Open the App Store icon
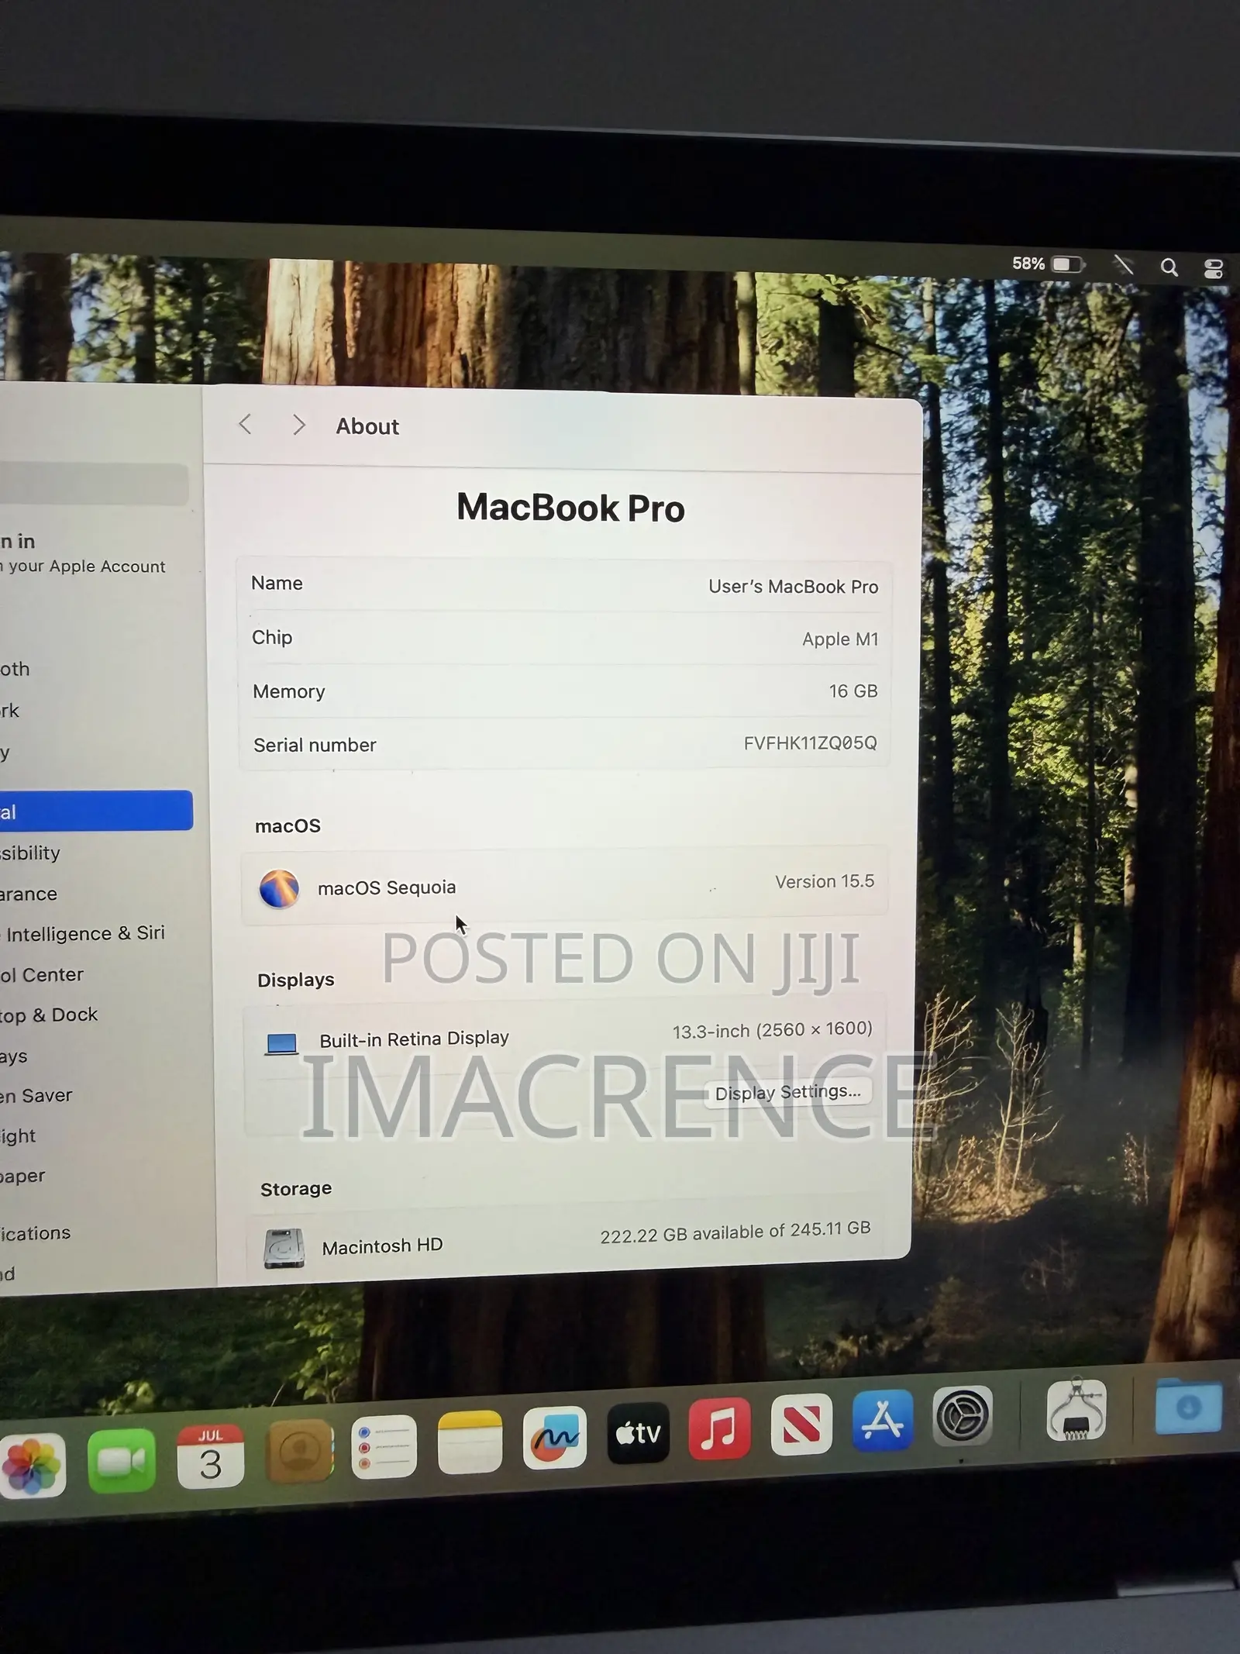Viewport: 1240px width, 1654px height. click(x=883, y=1420)
